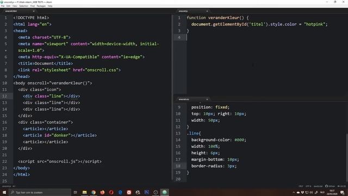This screenshot has width=348, height=196.
Task: Click the NLD language indicator
Action: pyautogui.click(x=322, y=192)
